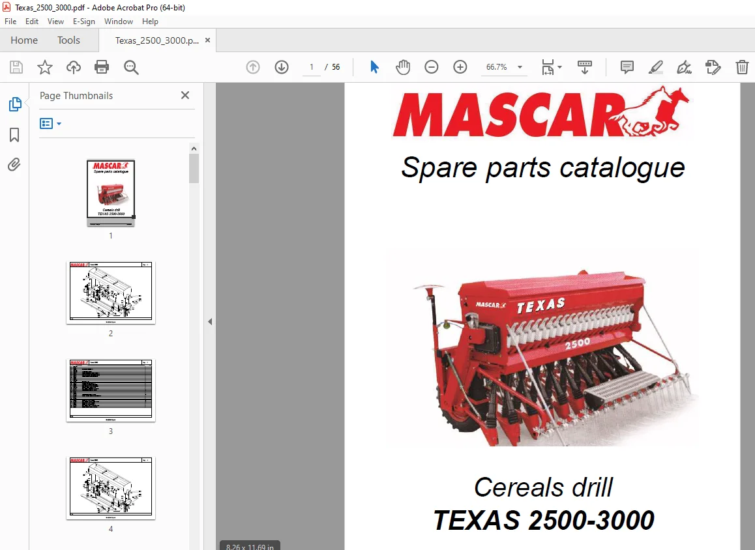Select the Texas_2500_3000 document tab
The width and height of the screenshot is (755, 550).
[157, 40]
